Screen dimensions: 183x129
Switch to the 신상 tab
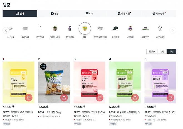click(55, 14)
